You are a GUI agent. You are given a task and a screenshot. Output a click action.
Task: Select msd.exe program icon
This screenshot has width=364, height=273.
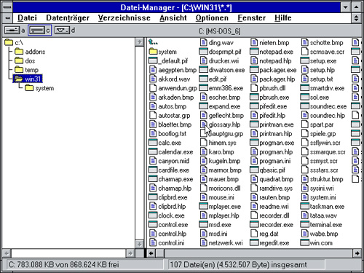pyautogui.click(x=203, y=224)
